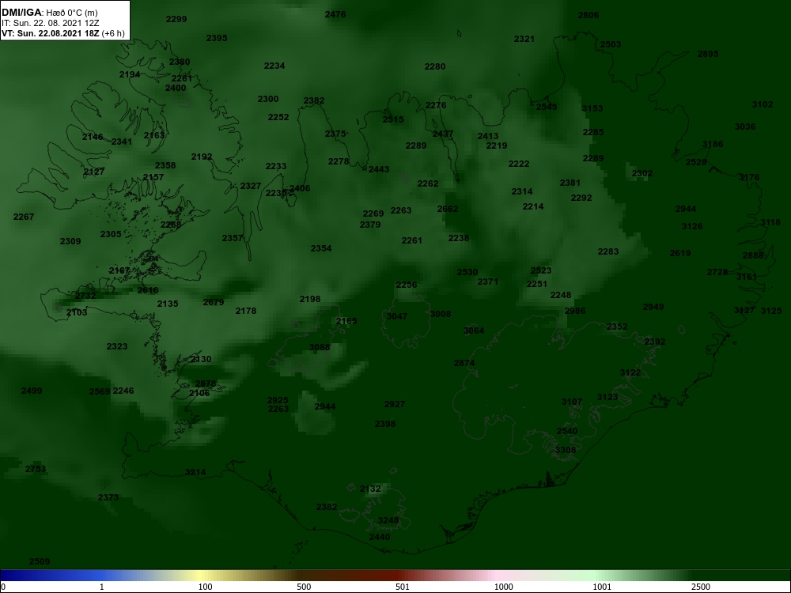Select the value 3064
The width and height of the screenshot is (791, 593).
474,330
